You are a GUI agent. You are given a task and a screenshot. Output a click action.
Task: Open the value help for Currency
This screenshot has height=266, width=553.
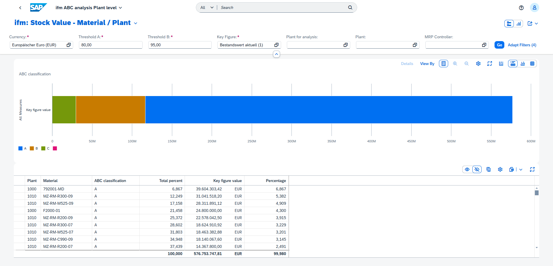coord(69,45)
